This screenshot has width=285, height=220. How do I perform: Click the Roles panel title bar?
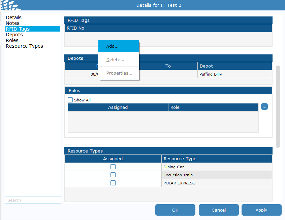(x=168, y=90)
